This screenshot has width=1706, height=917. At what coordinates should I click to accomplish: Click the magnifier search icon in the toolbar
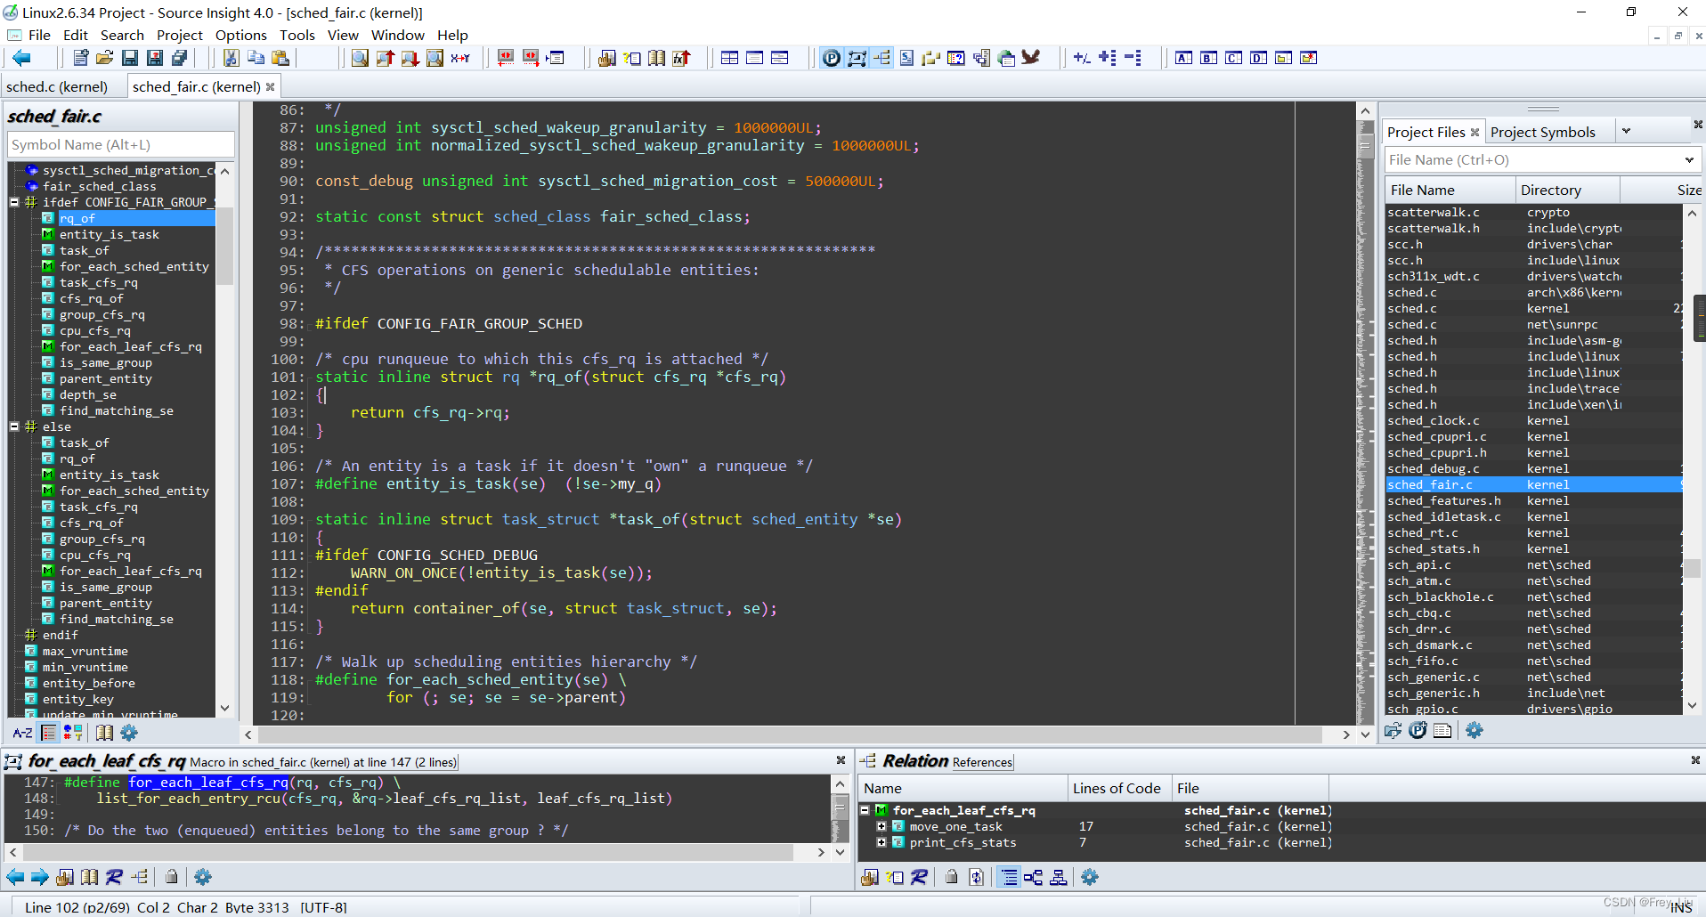tap(359, 57)
